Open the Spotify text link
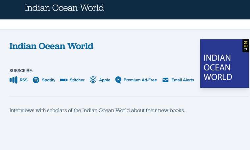The width and height of the screenshot is (250, 150). [x=49, y=80]
